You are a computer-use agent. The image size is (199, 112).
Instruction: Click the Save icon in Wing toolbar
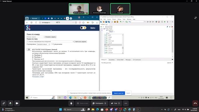tap(106, 22)
